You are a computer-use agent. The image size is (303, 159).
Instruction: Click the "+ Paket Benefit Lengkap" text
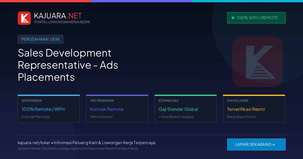click(176, 117)
